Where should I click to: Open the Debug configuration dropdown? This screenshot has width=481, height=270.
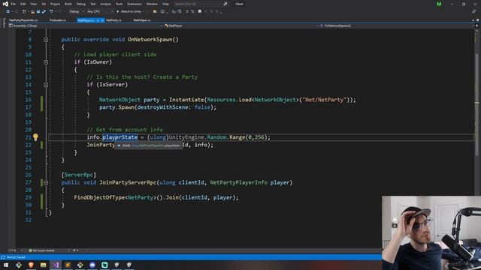pos(77,12)
